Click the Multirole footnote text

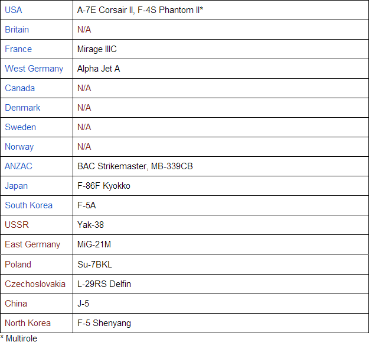[x=19, y=338]
